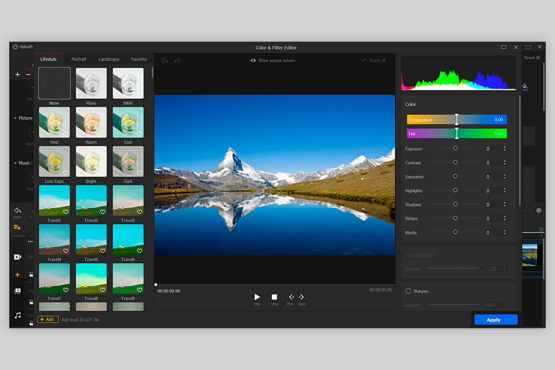This screenshot has width=555, height=370.
Task: Go to next frame with Next
Action: click(301, 297)
